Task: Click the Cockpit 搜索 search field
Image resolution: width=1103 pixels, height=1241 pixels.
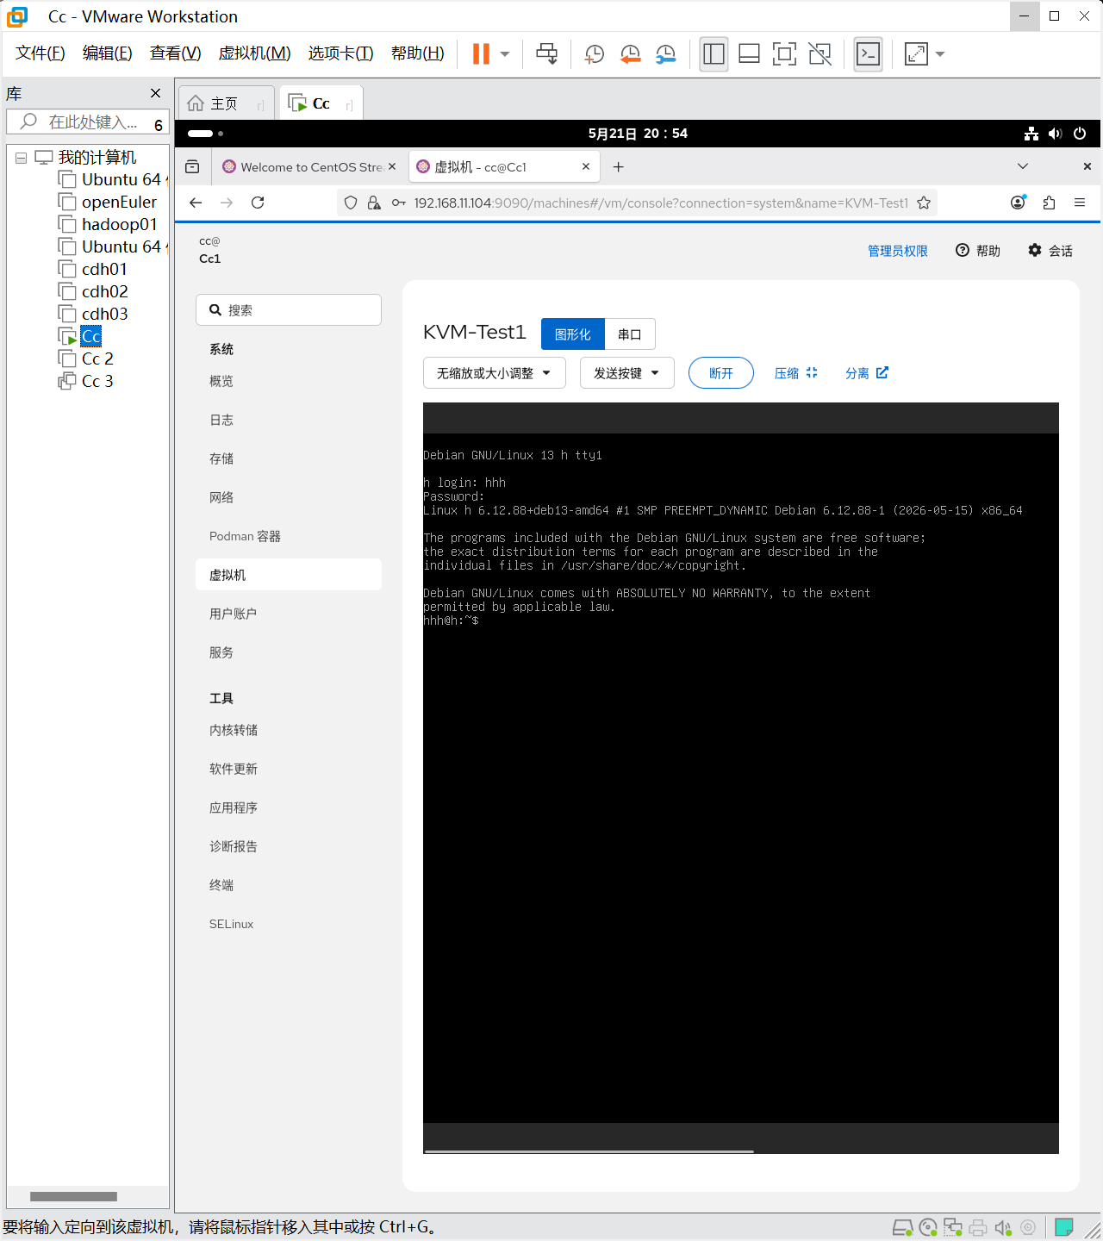Action: point(289,310)
